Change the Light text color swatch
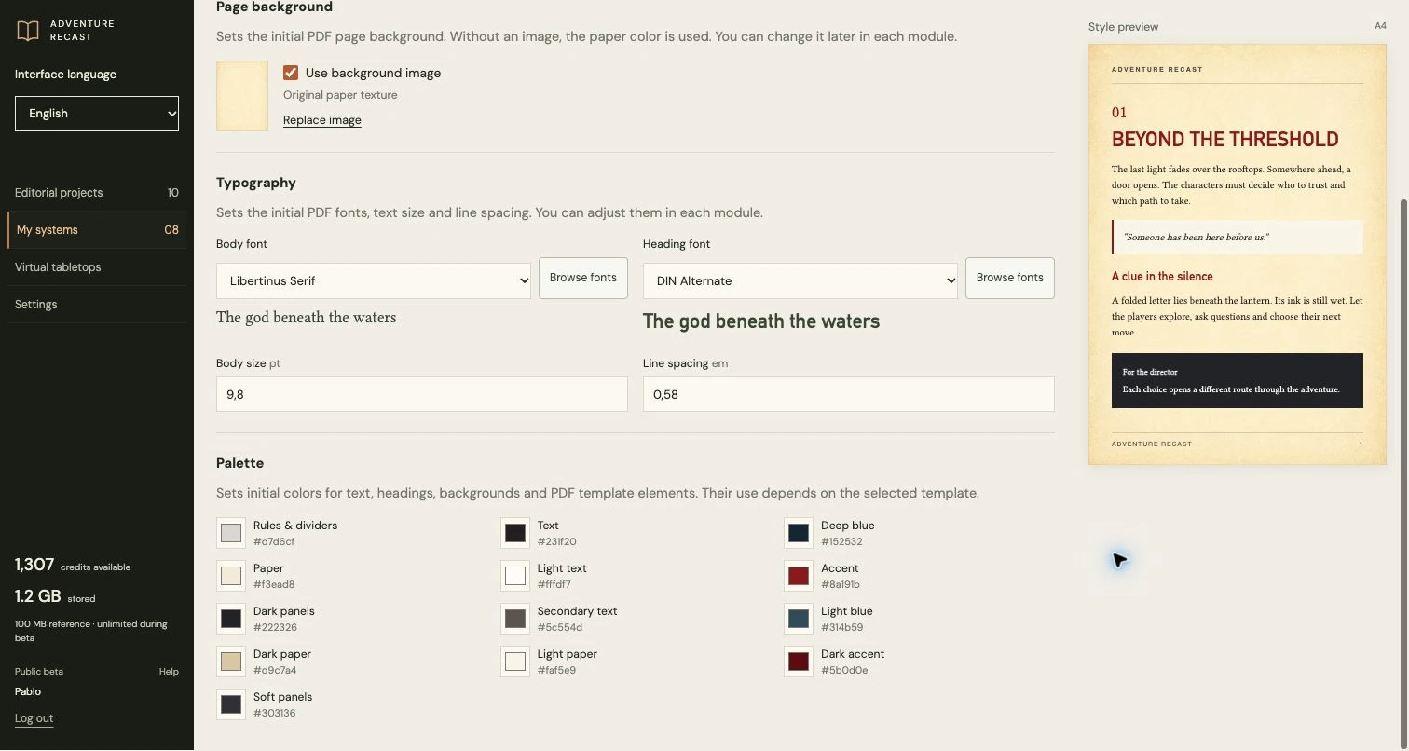Image resolution: width=1409 pixels, height=751 pixels. tap(515, 576)
